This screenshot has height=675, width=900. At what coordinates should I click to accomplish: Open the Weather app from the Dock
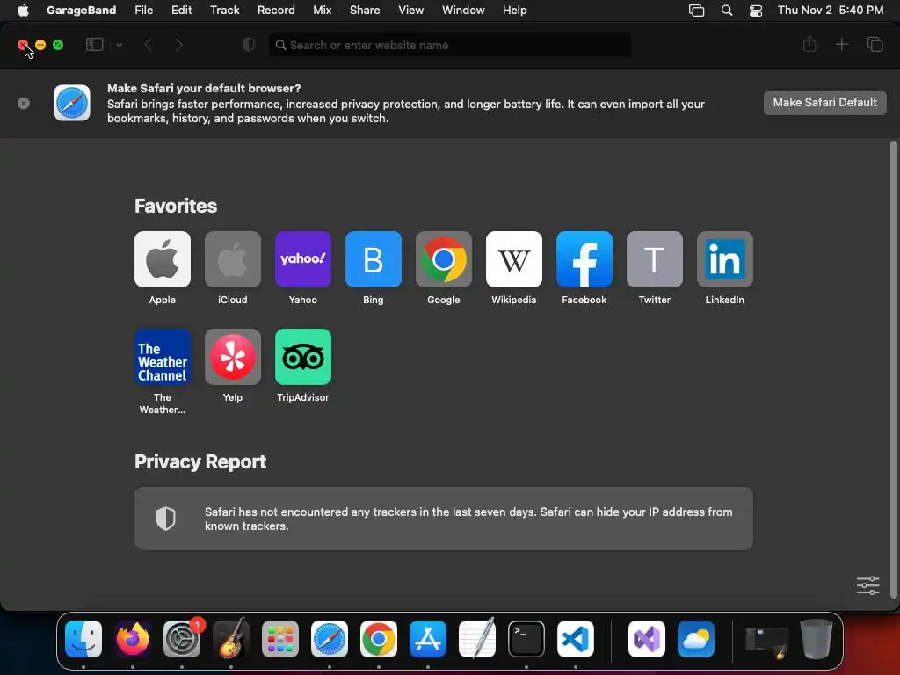pyautogui.click(x=696, y=639)
